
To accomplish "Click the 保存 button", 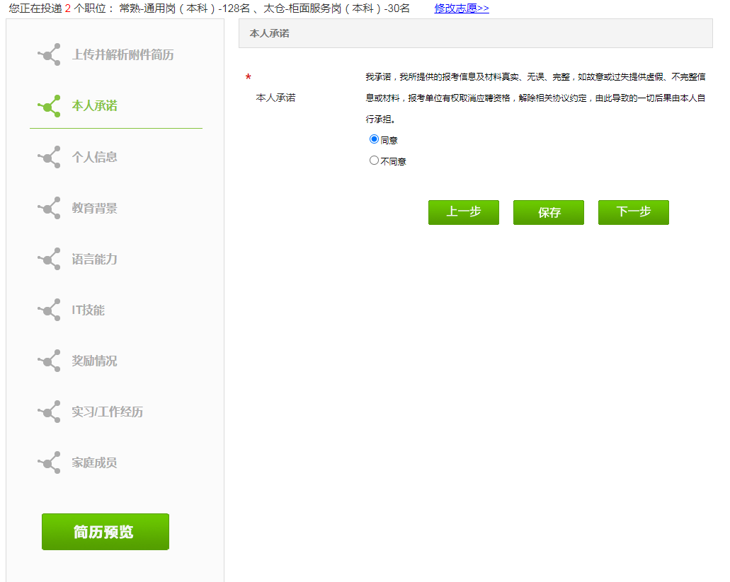I will [x=548, y=212].
